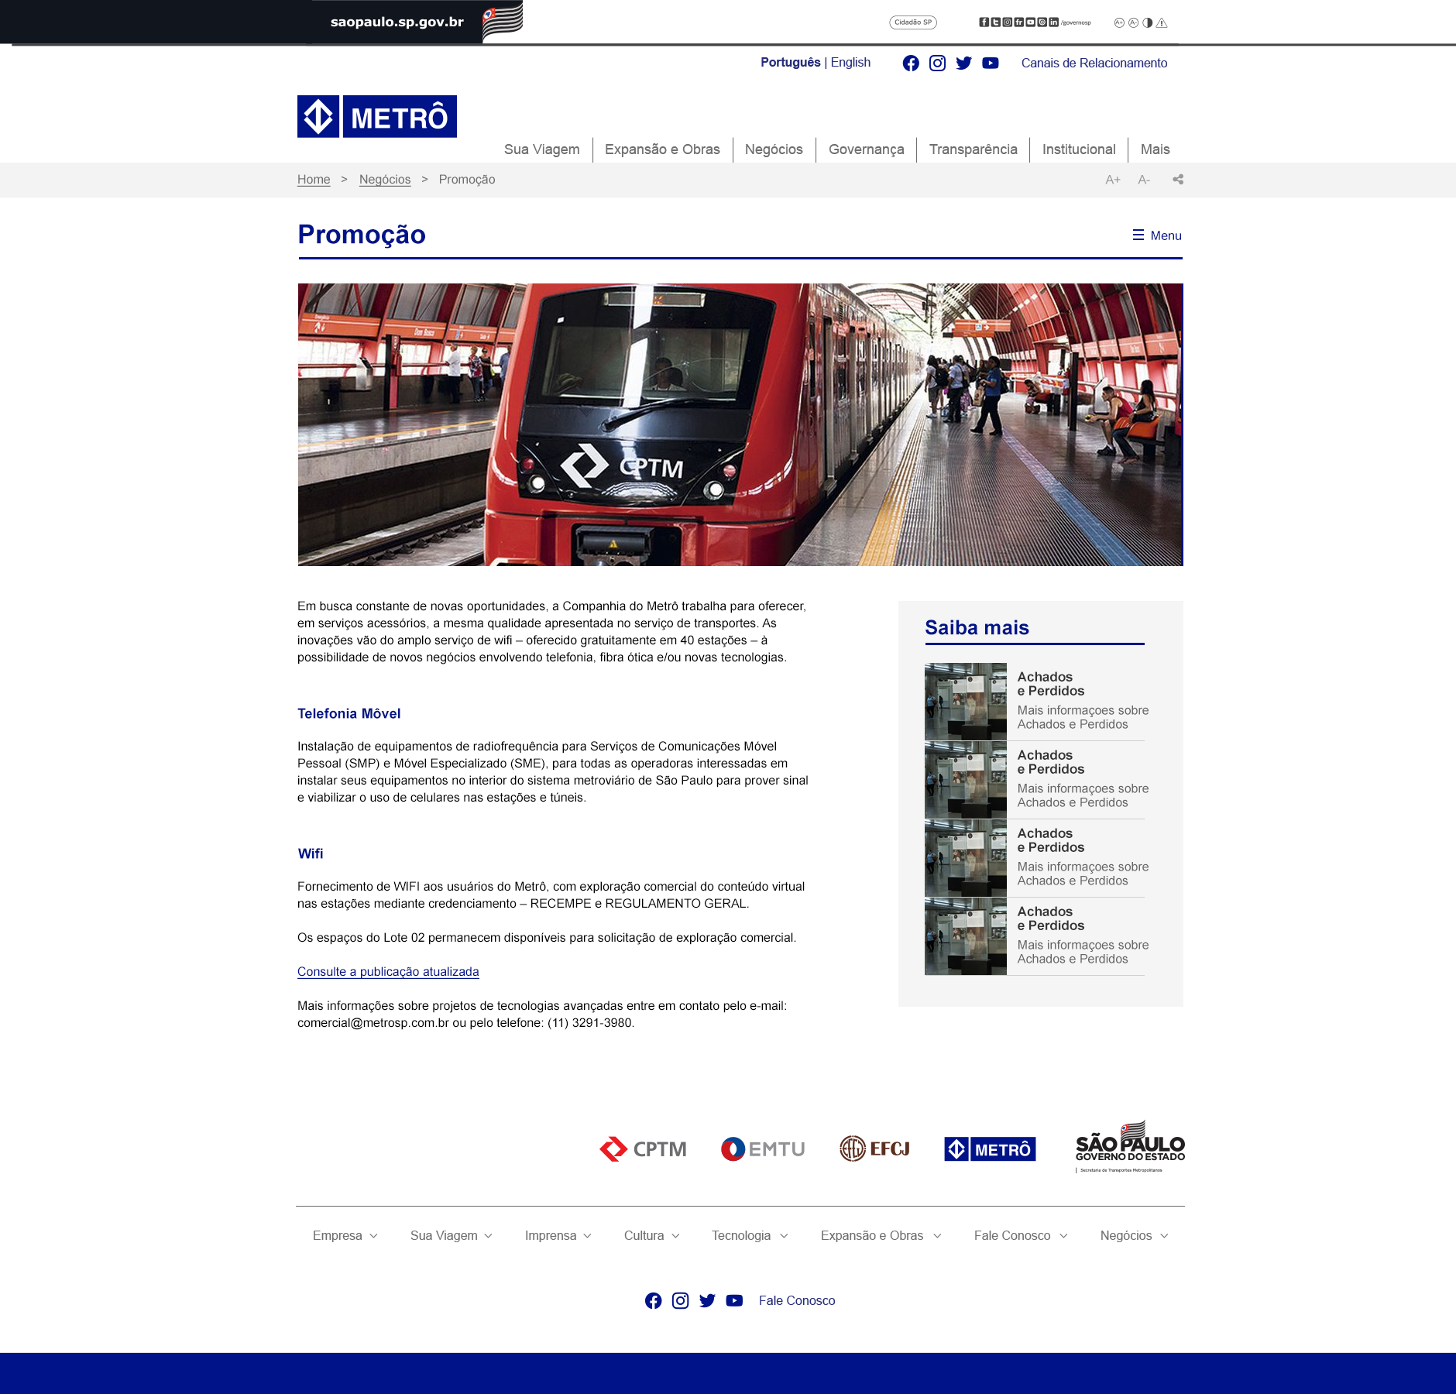This screenshot has width=1456, height=1394.
Task: Open the header Twitter icon
Action: click(963, 64)
